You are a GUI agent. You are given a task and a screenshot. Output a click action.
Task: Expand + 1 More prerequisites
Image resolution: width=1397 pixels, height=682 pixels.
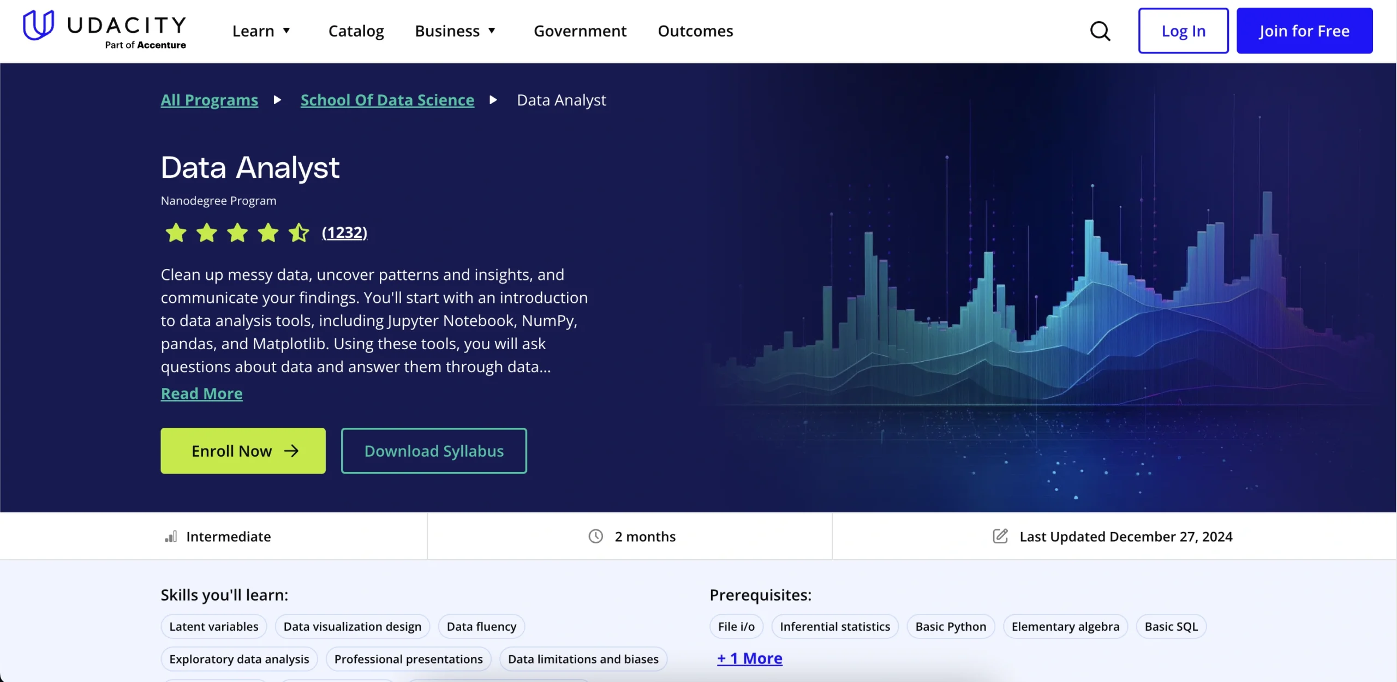[x=750, y=658]
